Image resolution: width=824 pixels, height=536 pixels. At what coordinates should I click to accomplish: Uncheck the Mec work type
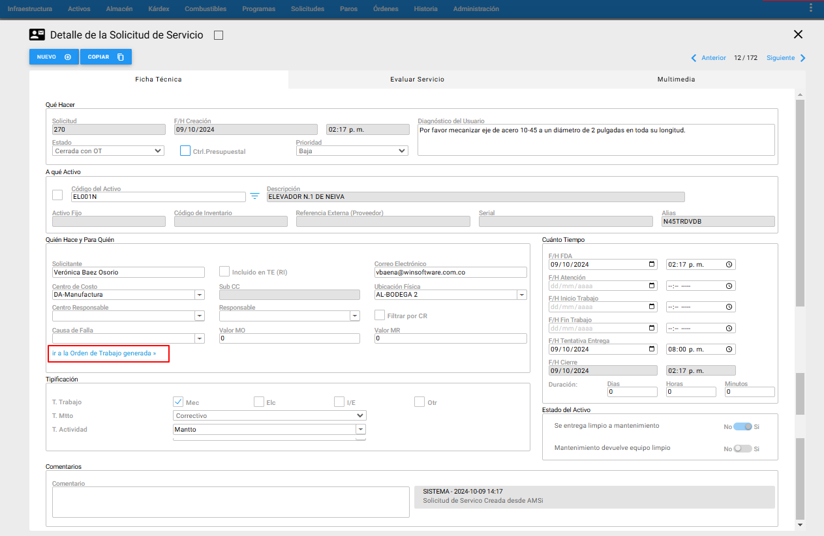point(178,402)
